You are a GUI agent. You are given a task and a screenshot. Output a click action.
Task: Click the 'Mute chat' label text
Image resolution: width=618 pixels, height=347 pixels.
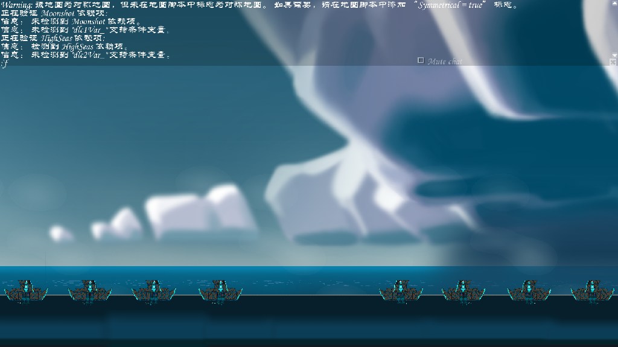point(445,61)
